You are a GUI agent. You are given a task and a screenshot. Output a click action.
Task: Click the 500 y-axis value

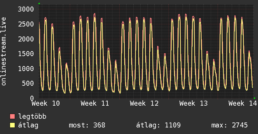point(28,84)
